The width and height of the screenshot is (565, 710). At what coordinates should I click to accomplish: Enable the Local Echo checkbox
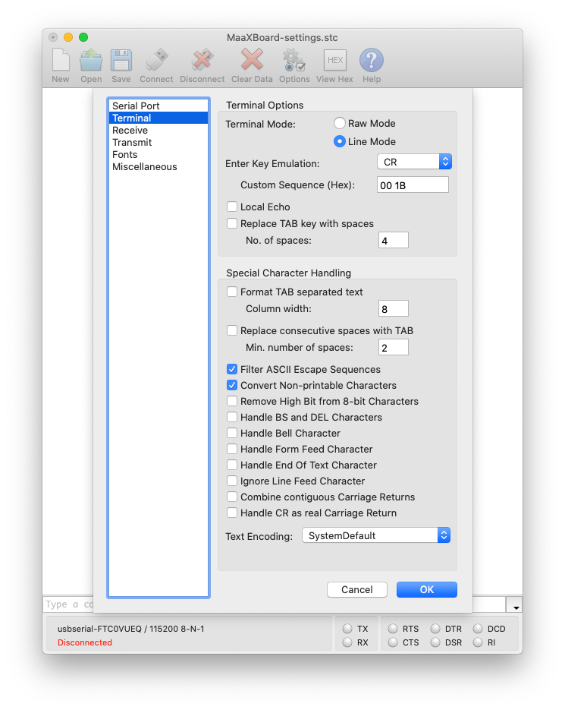[232, 207]
